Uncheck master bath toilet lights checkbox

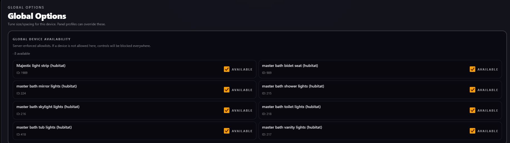tap(472, 110)
